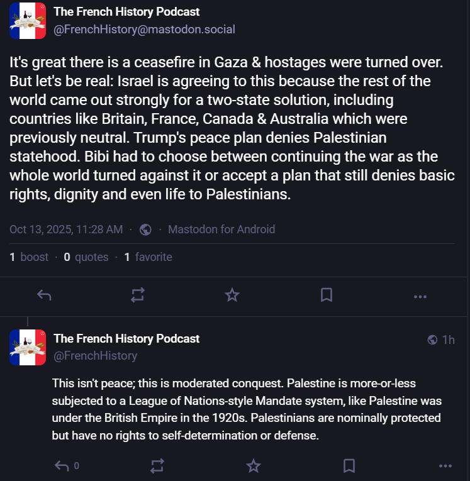View the 1 boost list

[x=29, y=257]
